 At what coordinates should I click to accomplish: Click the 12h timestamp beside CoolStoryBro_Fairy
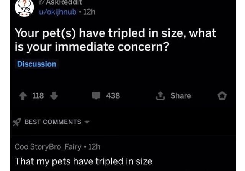click(94, 146)
